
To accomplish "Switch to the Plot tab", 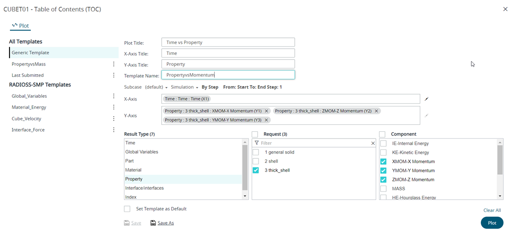I will [20, 26].
